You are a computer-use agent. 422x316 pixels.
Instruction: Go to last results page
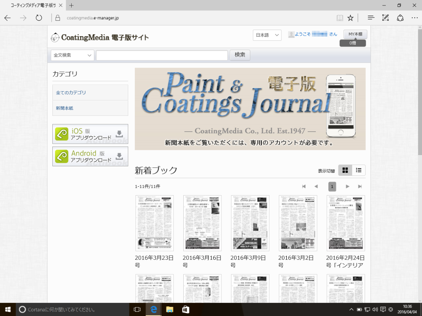(x=360, y=186)
